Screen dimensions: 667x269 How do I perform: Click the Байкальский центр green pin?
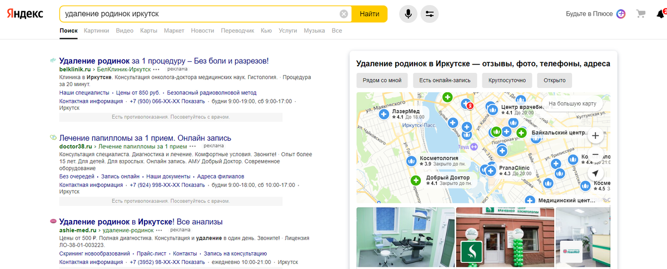[x=521, y=133]
